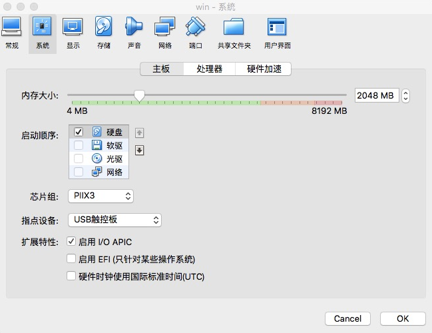The width and height of the screenshot is (432, 333).
Task: Open the 存储 (Storage) settings icon
Action: (x=104, y=33)
